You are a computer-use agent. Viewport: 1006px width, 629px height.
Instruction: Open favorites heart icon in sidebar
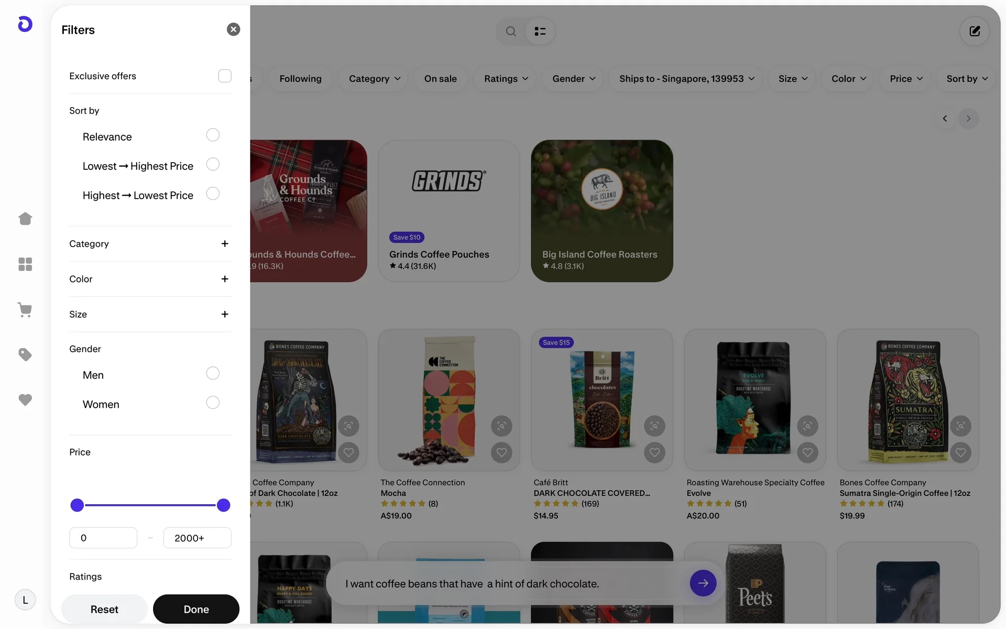coord(25,400)
